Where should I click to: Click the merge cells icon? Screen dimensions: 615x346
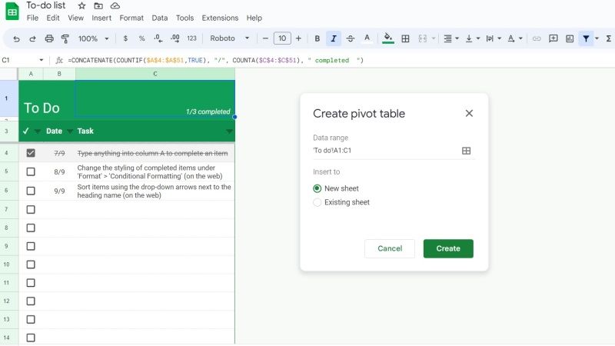pos(422,38)
